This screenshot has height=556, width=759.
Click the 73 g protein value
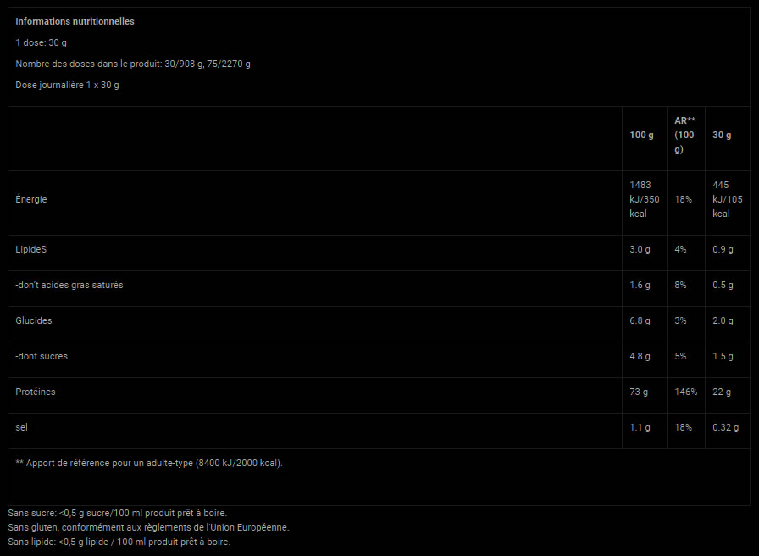coord(640,392)
